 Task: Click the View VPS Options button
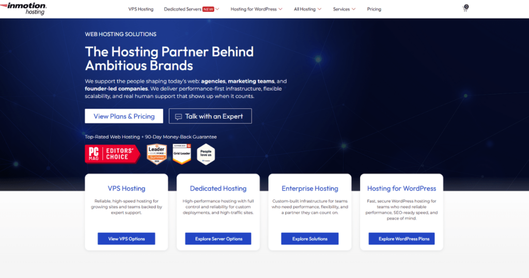pyautogui.click(x=127, y=239)
